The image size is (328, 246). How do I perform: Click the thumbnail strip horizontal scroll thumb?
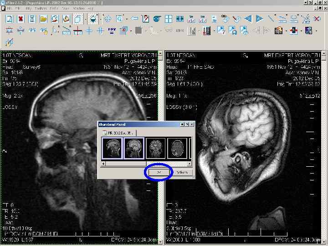click(126, 164)
